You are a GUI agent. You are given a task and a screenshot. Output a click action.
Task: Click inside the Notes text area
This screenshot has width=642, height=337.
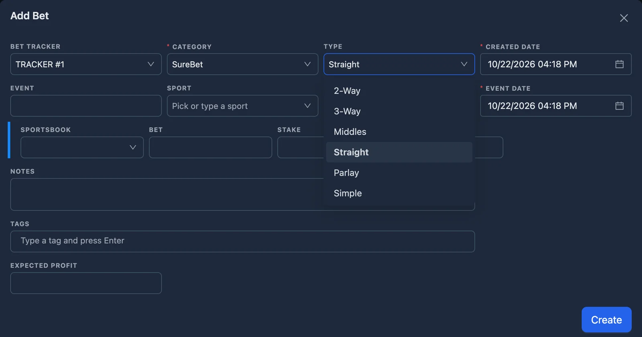[x=167, y=195]
